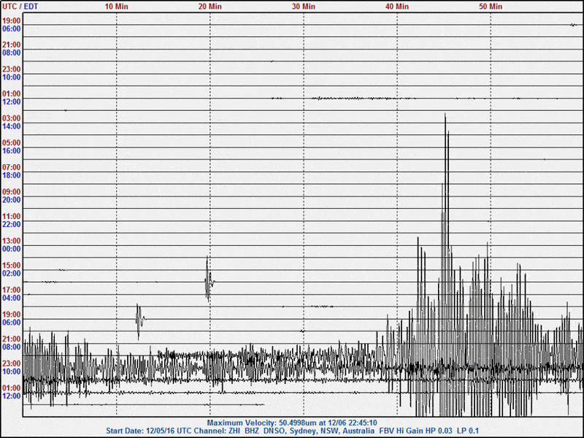Click the 20:00 EDT time label

point(12,200)
